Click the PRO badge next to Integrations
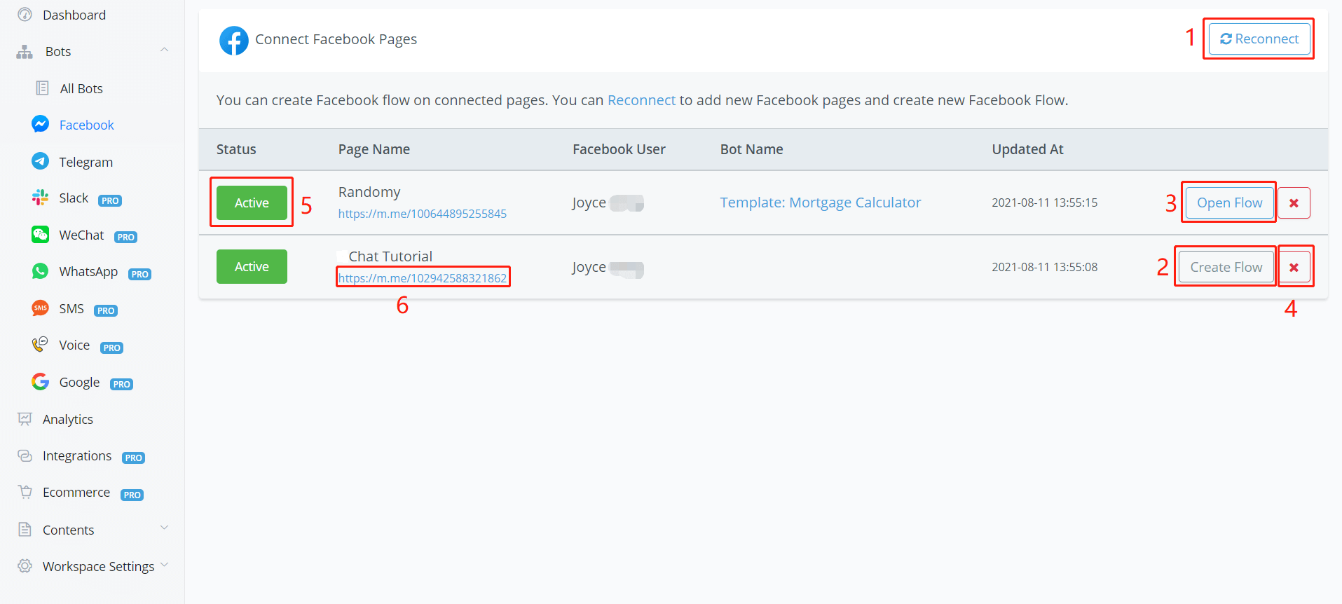 pos(134,458)
